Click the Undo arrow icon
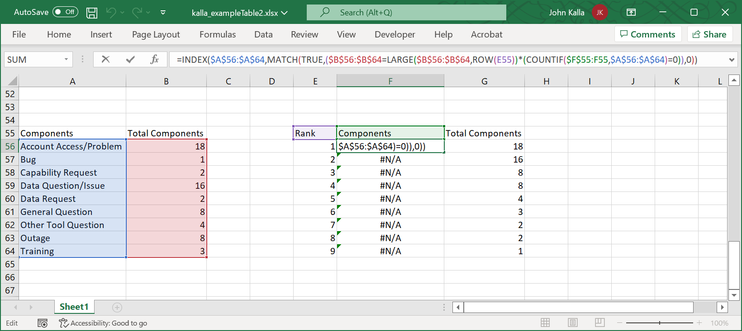The image size is (742, 331). coord(111,13)
